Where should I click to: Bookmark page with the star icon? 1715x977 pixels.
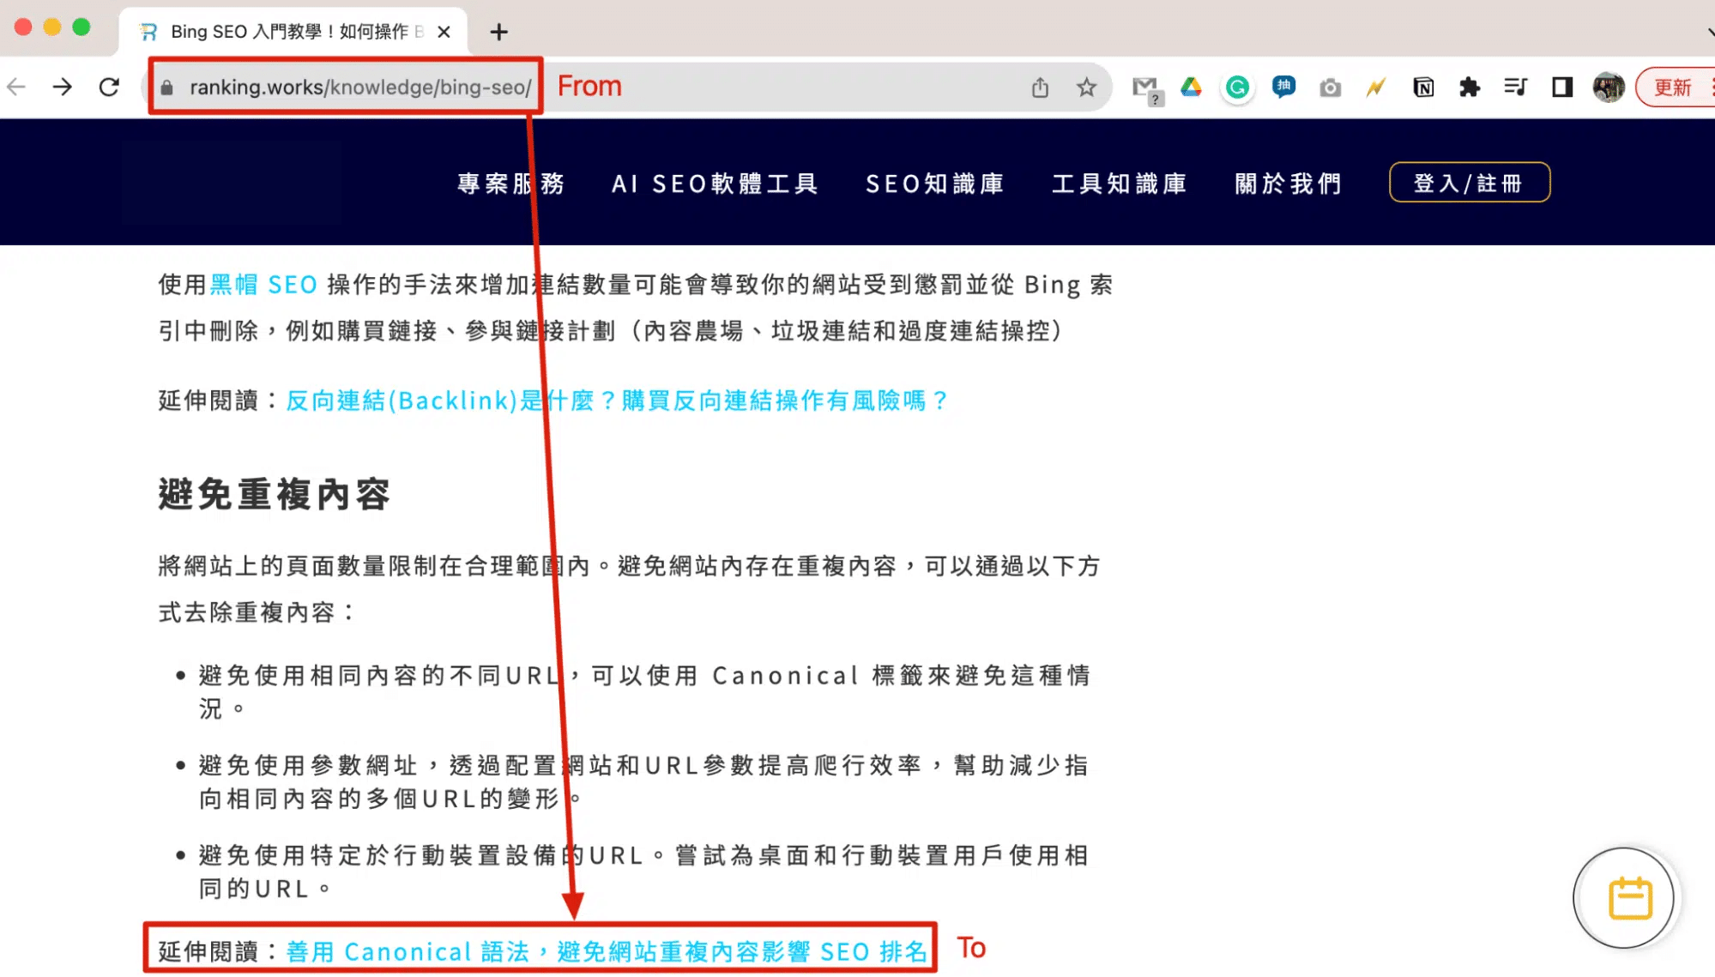1086,87
